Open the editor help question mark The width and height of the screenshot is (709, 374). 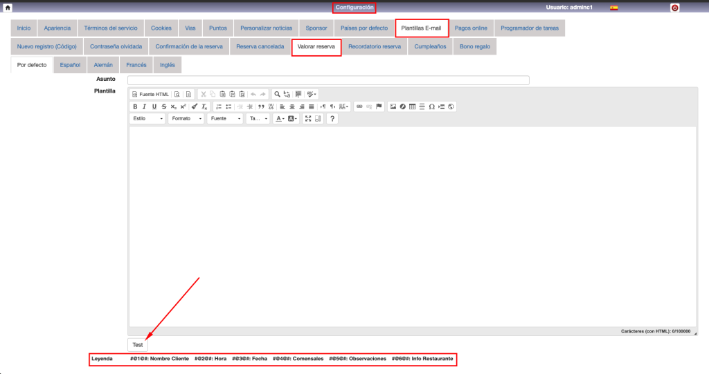click(332, 119)
